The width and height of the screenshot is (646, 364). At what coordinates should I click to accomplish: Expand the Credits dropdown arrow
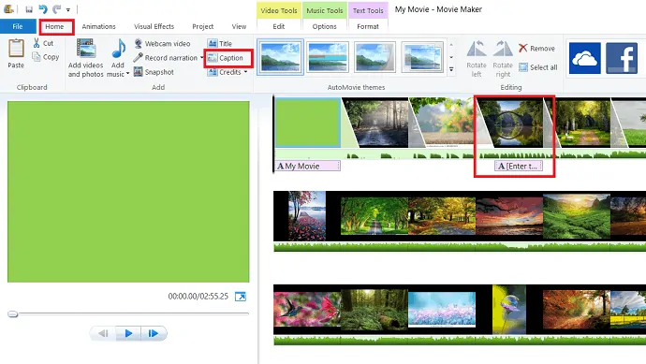tap(246, 72)
